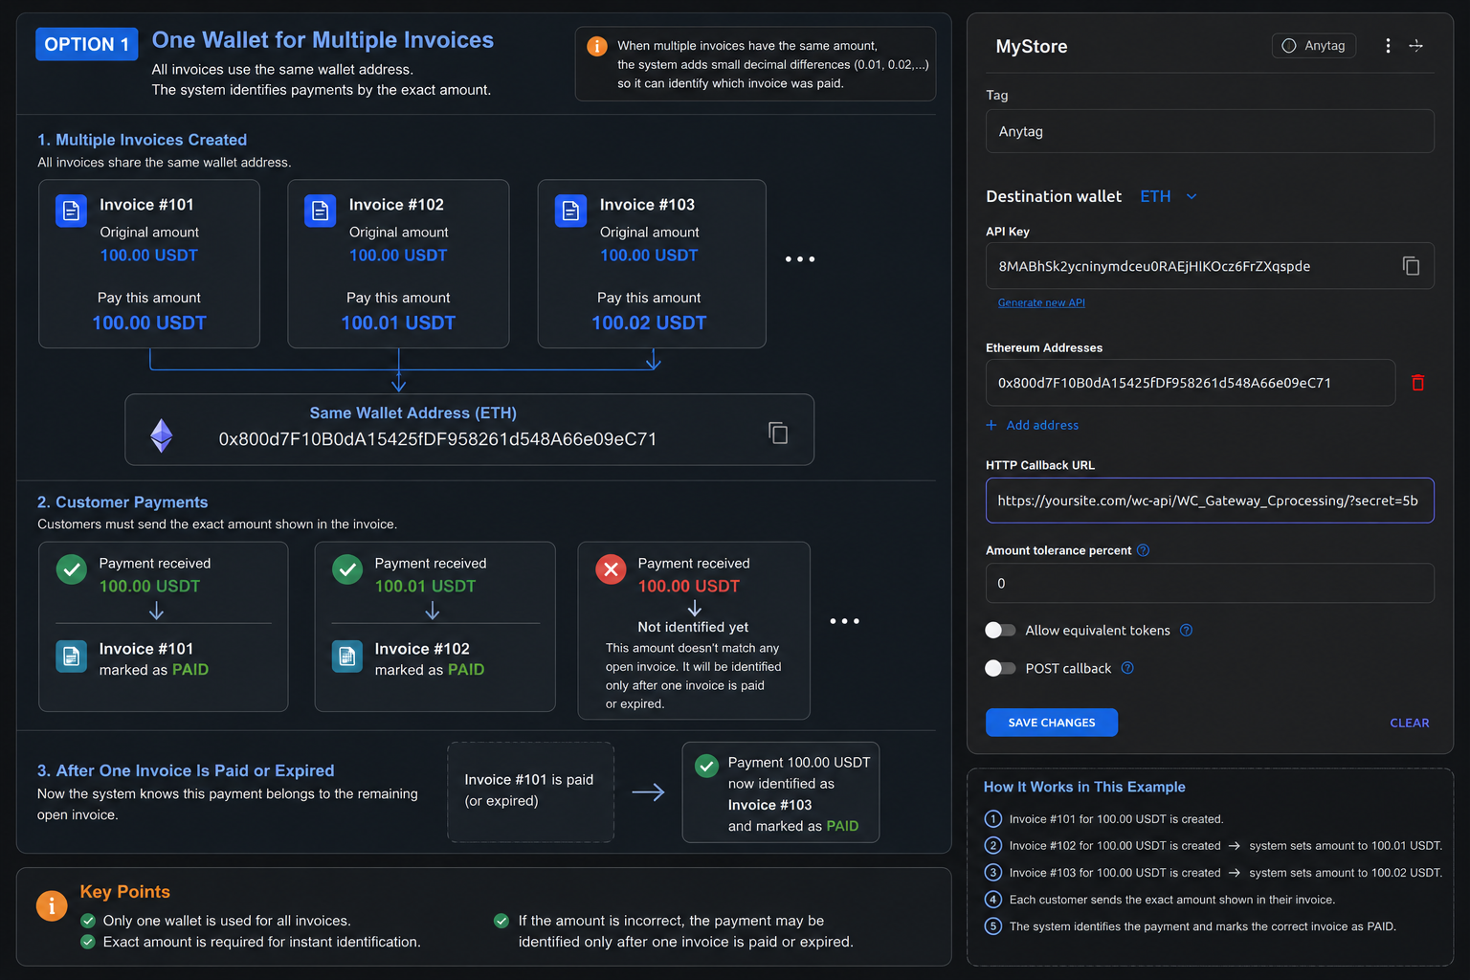This screenshot has width=1470, height=980.
Task: Click Invoice #101 marked as PAID icon
Action: click(x=71, y=657)
